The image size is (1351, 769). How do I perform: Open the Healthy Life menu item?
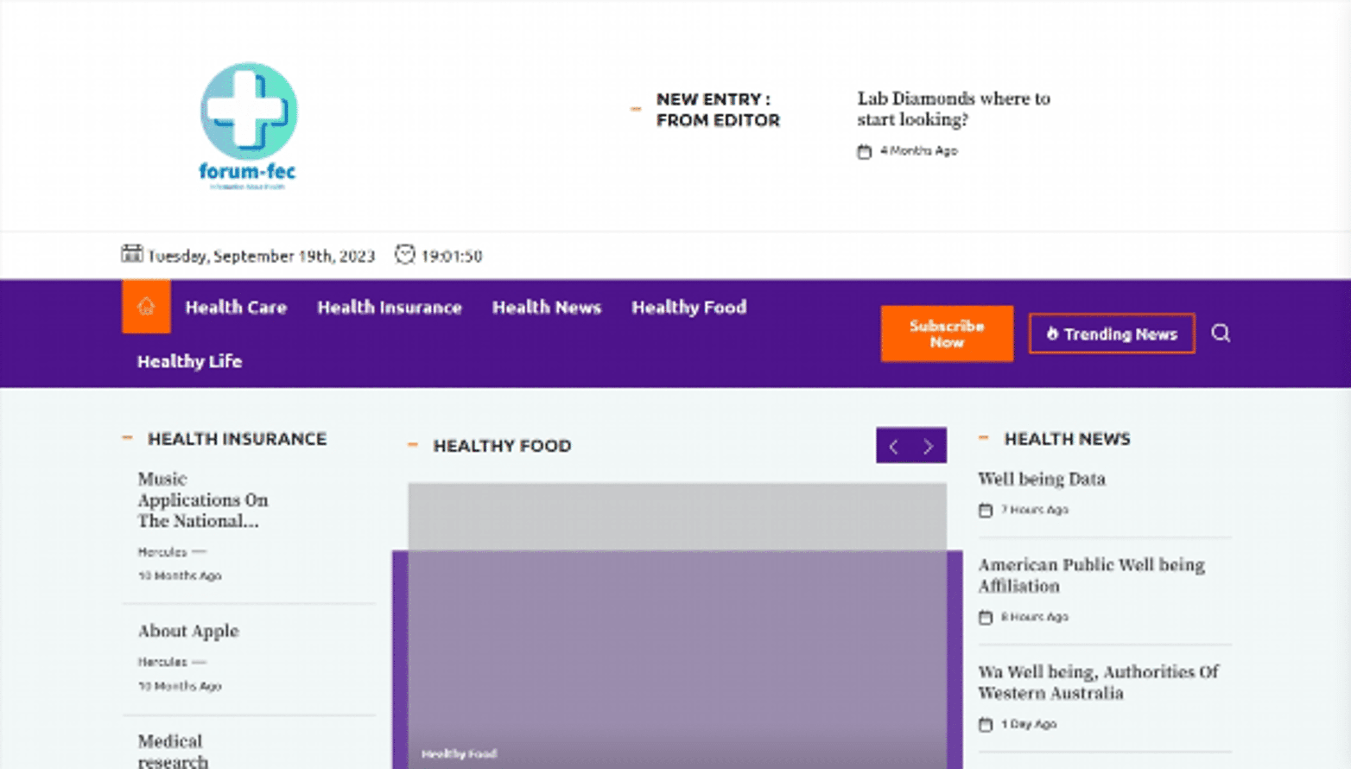coord(190,362)
